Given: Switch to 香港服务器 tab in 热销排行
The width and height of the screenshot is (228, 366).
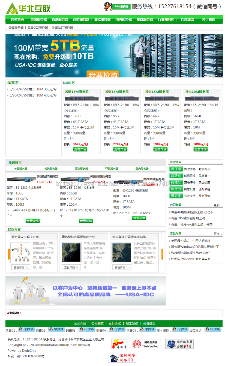Looking at the screenshot, I should (x=51, y=169).
